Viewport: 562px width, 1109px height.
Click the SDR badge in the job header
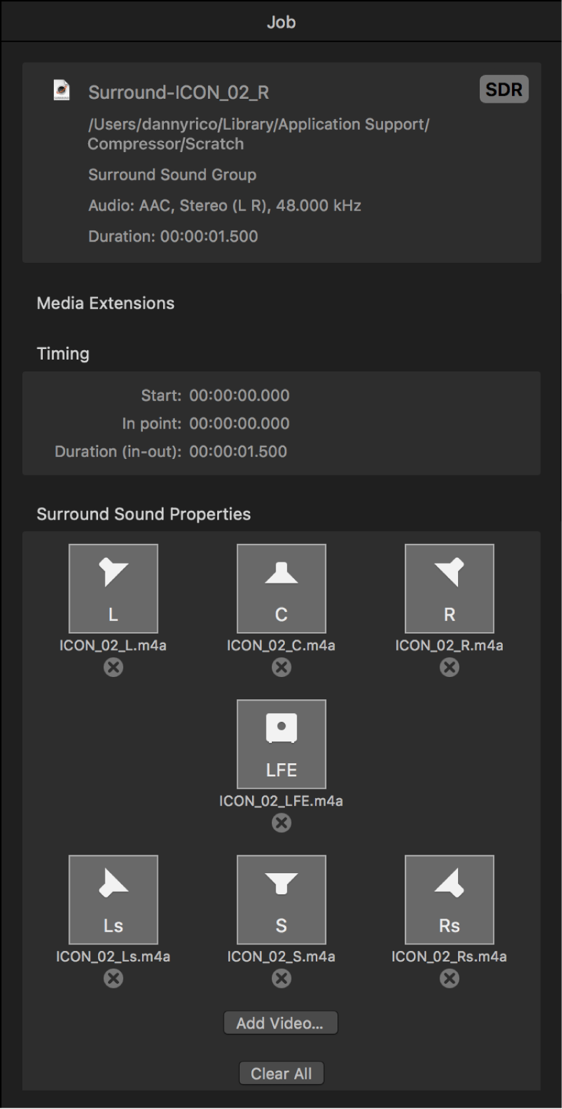tap(503, 90)
